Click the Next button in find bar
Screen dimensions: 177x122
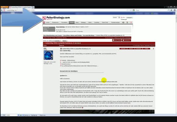[x=20, y=115]
